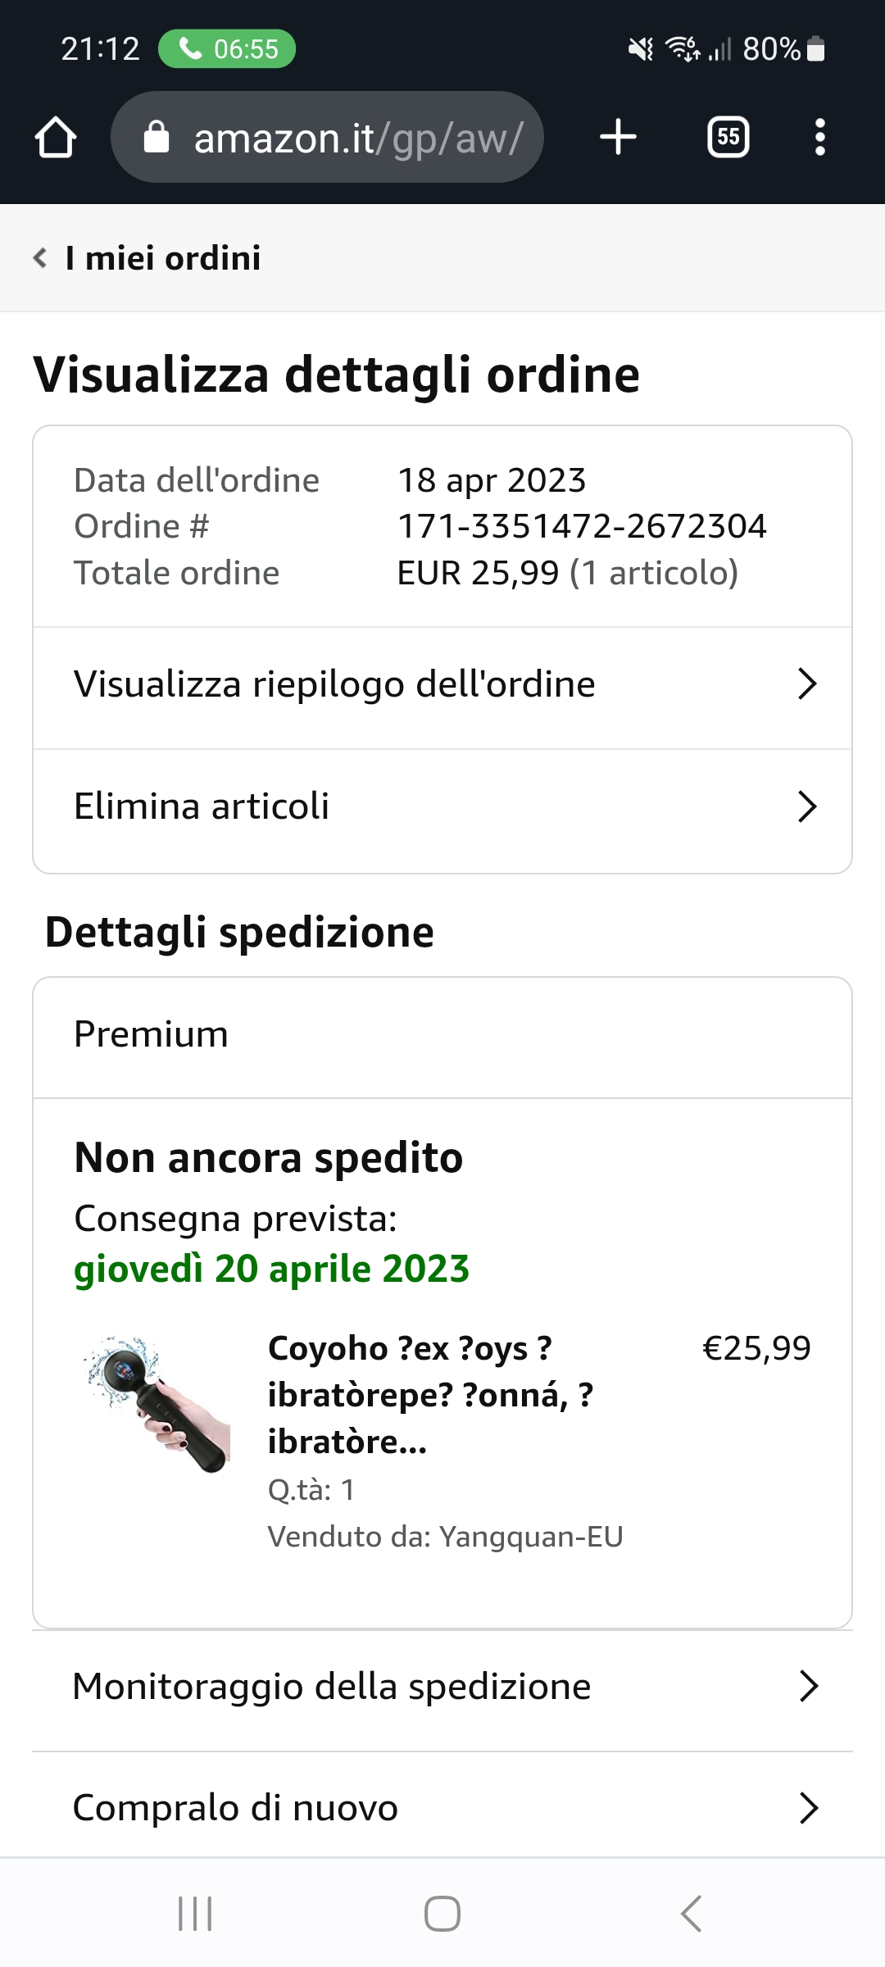This screenshot has height=1967, width=885.
Task: Go back using the I miei ordini chevron
Action: 40,258
